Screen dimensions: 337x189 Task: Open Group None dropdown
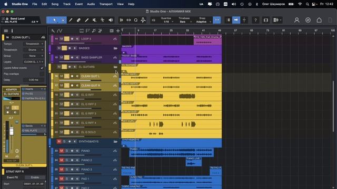(x=34, y=56)
